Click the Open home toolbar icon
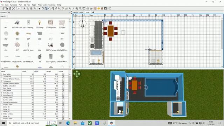Viewport: 224px width, 126px height. [x=7, y=8]
